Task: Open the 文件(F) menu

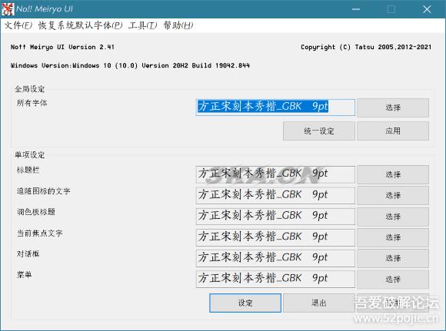Action: [18, 25]
